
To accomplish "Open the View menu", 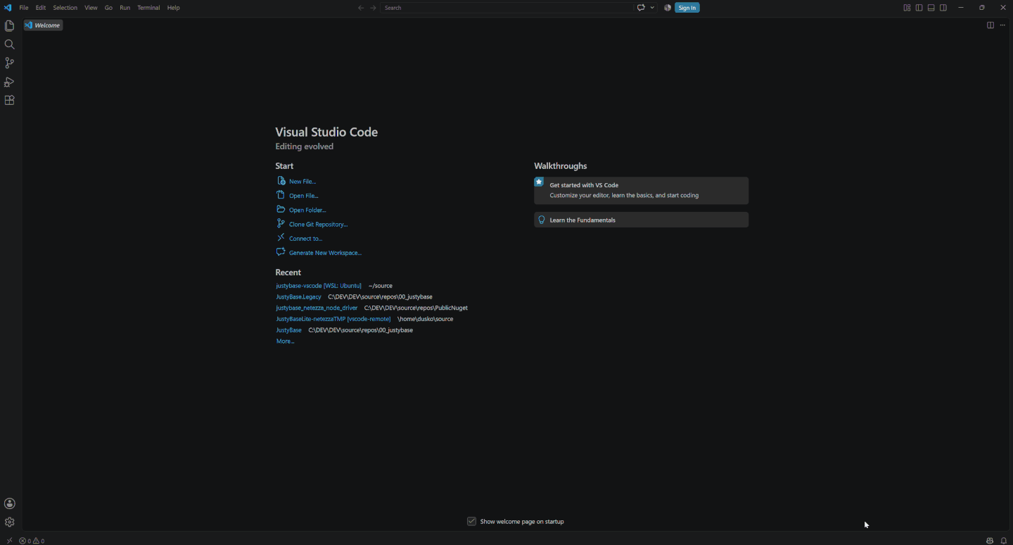I will (91, 8).
